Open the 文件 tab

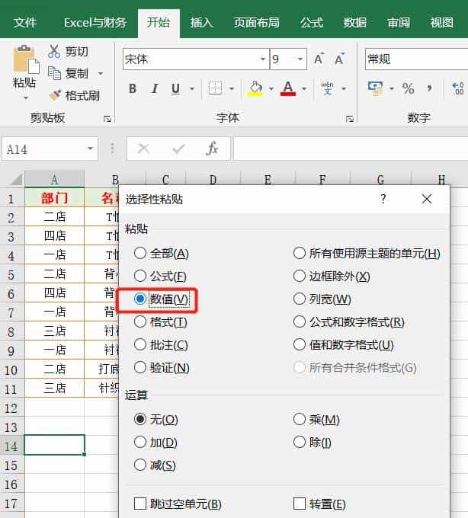click(x=25, y=22)
